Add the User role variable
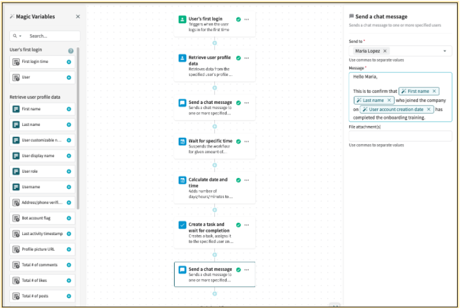 pos(69,171)
